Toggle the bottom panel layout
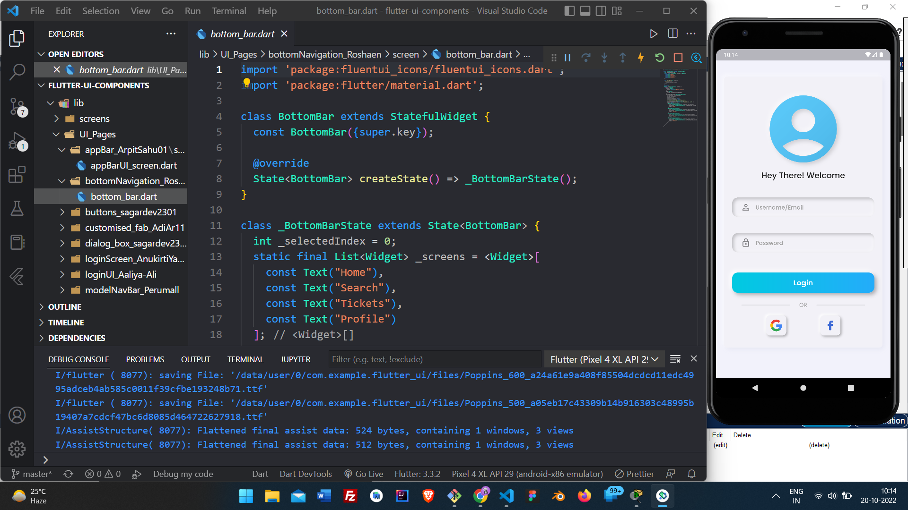 coord(585,11)
